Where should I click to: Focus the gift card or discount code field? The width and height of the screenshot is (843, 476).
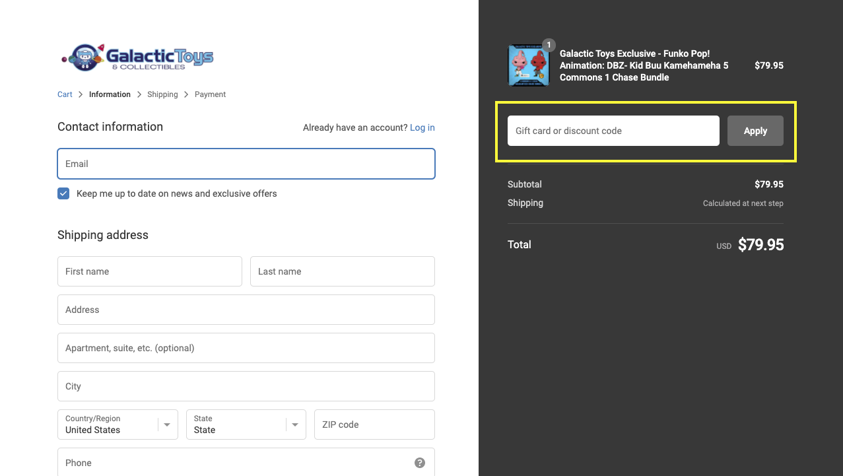[613, 131]
